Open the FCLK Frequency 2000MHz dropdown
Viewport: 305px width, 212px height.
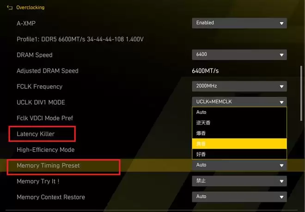[239, 86]
